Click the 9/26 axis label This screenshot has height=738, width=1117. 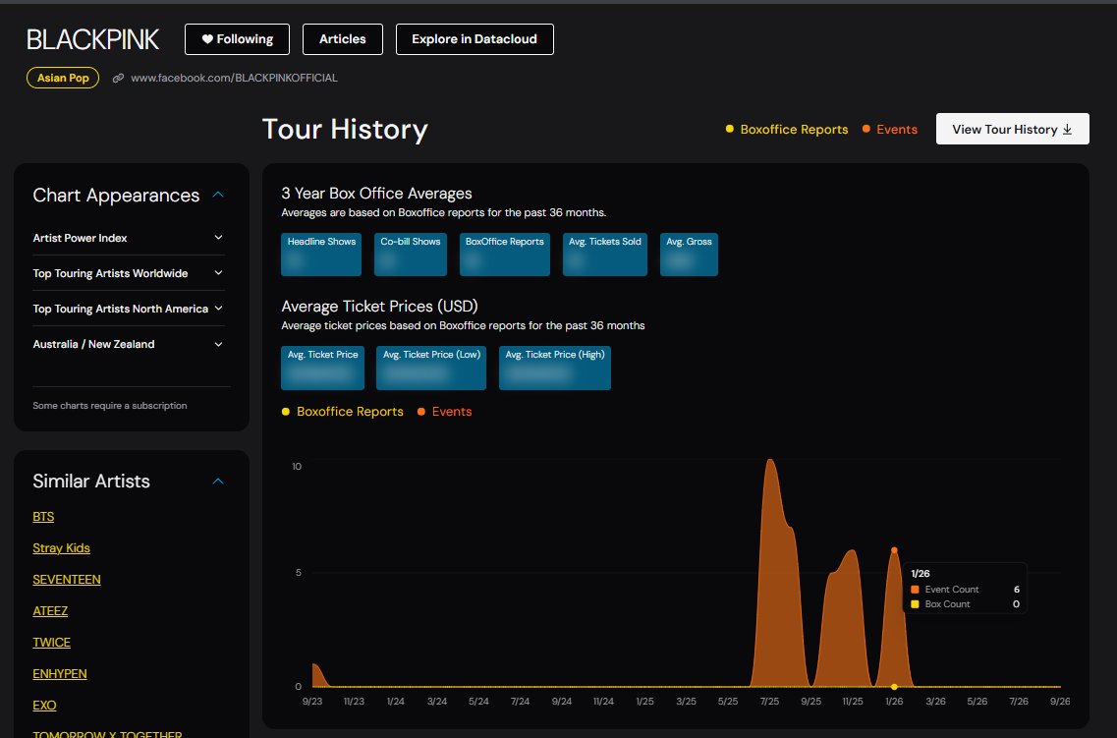pos(1060,701)
